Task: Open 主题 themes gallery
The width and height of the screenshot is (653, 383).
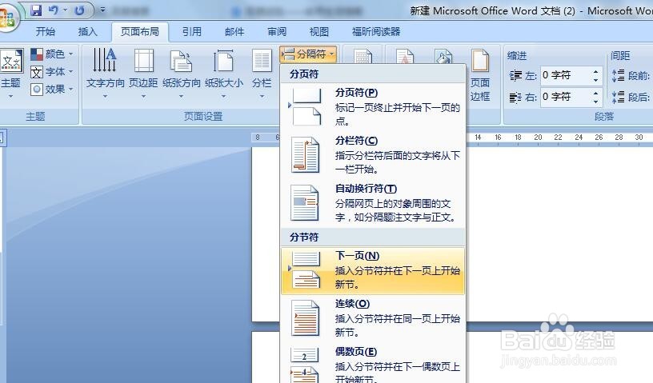Action: [x=11, y=74]
